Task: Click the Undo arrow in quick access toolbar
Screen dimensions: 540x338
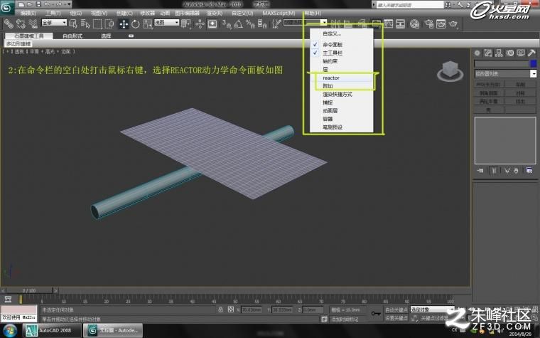Action: point(47,4)
